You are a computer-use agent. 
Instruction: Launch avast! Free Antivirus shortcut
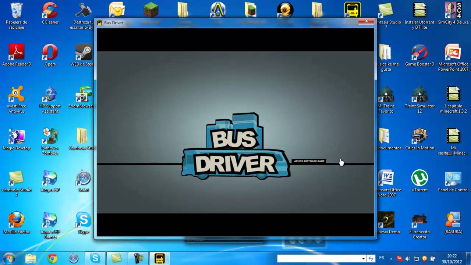(17, 99)
